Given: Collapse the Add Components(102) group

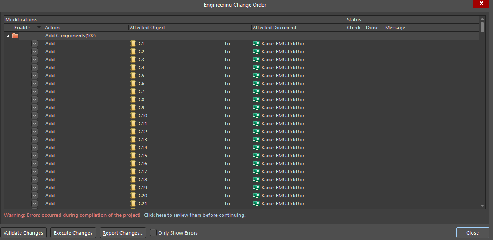Looking at the screenshot, I should click(8, 36).
